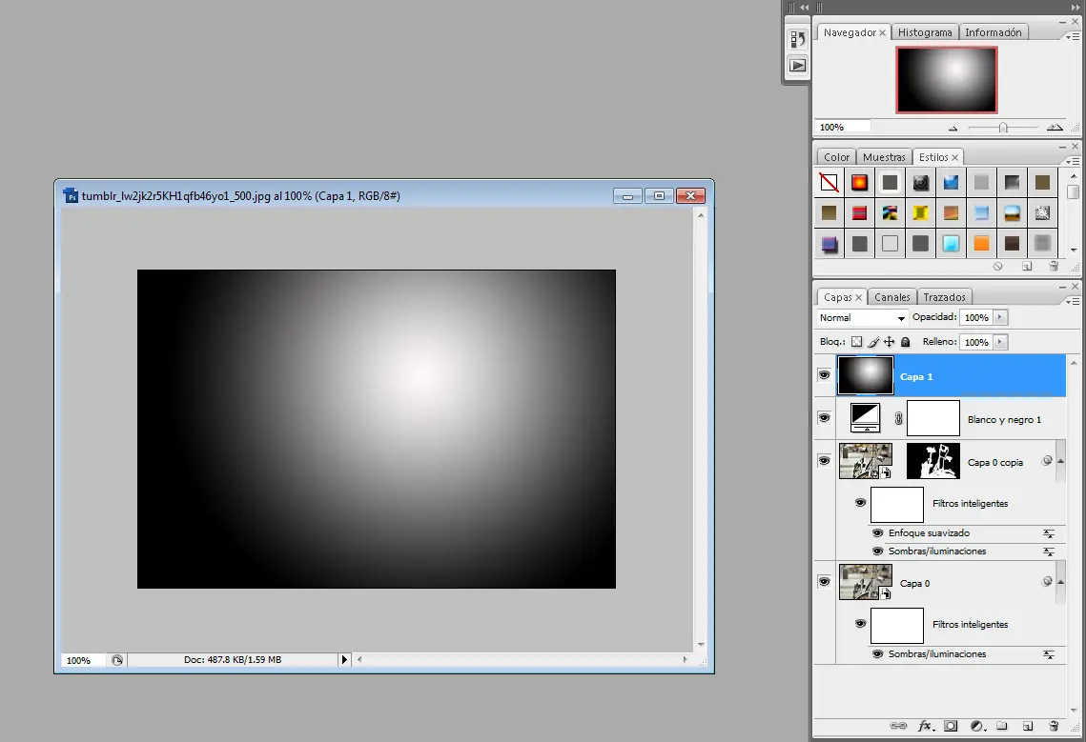Collapse Capa 0 copia smart filters arrow
Viewport: 1086px width, 742px height.
click(x=1060, y=461)
